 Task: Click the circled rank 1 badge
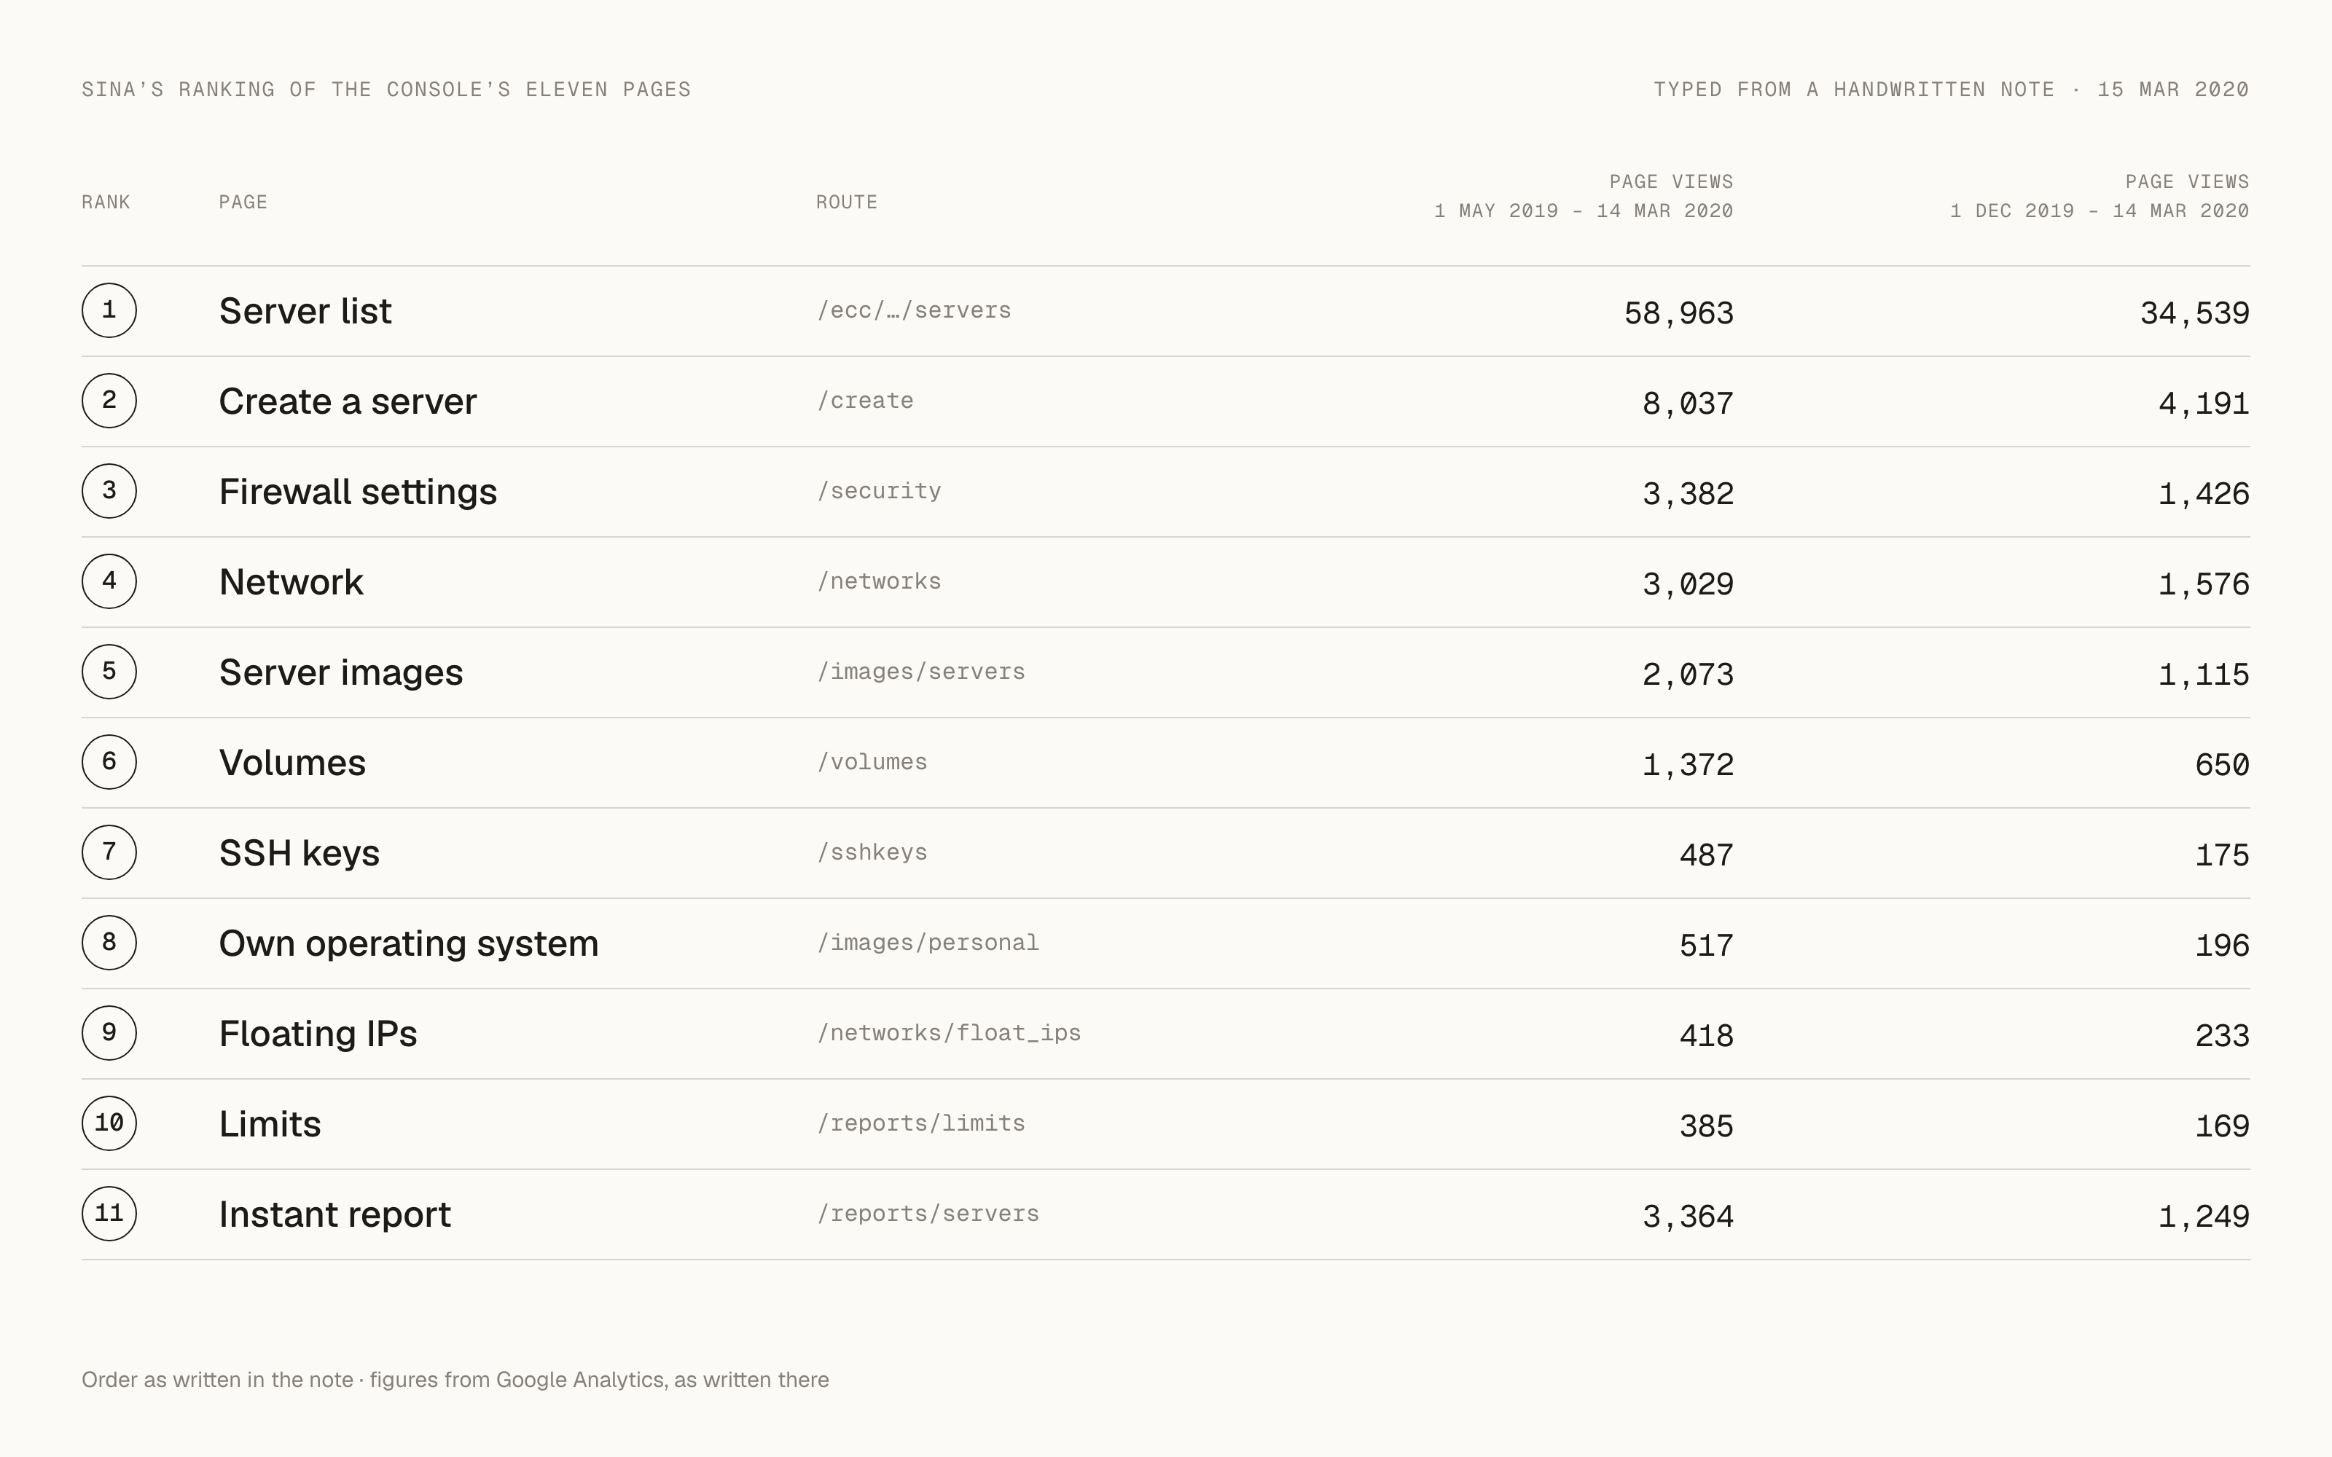pos(109,310)
